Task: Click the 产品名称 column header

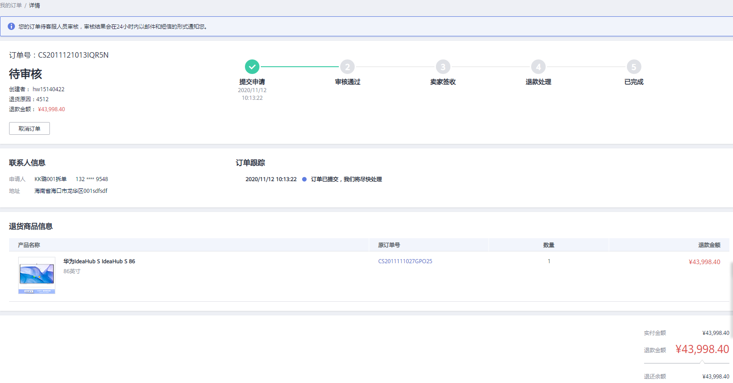Action: coord(29,245)
